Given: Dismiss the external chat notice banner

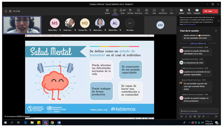Looking at the screenshot, I should [x=219, y=21].
